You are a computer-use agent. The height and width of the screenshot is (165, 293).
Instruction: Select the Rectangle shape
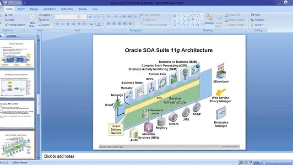pos(188,15)
